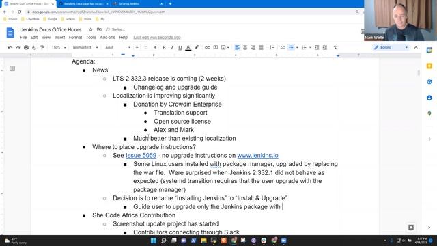The image size is (437, 246).
Task: Increase font size with plus button
Action: tap(155, 47)
